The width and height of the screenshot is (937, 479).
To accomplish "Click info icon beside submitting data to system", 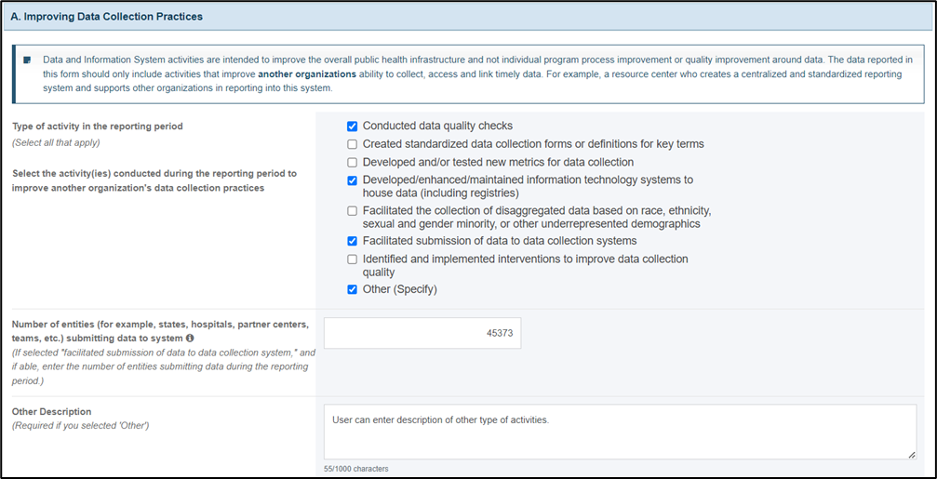I will click(x=190, y=338).
